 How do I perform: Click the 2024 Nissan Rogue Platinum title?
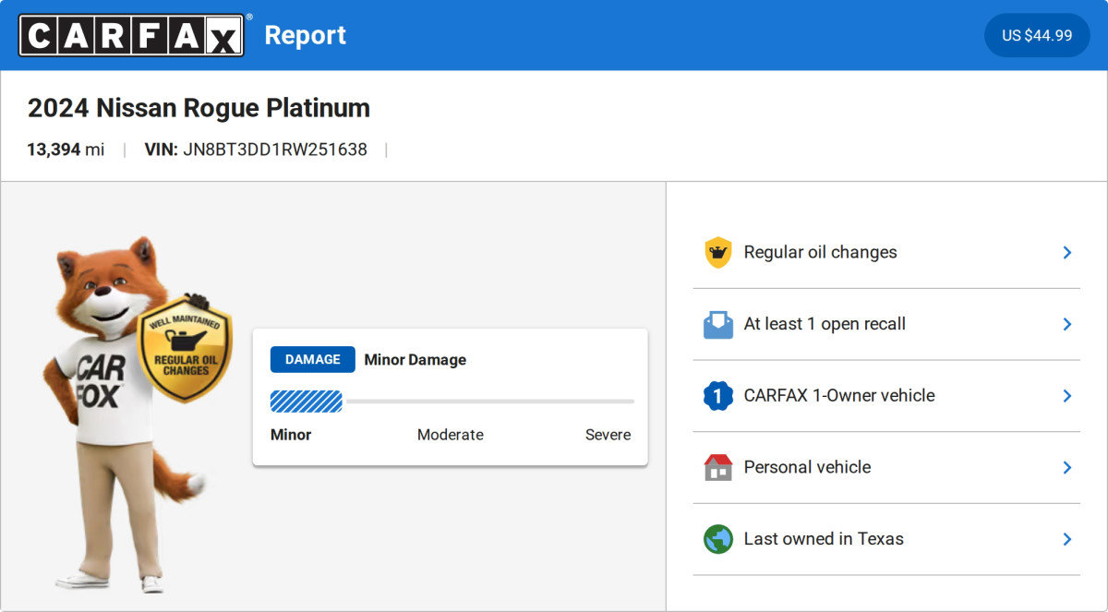199,108
